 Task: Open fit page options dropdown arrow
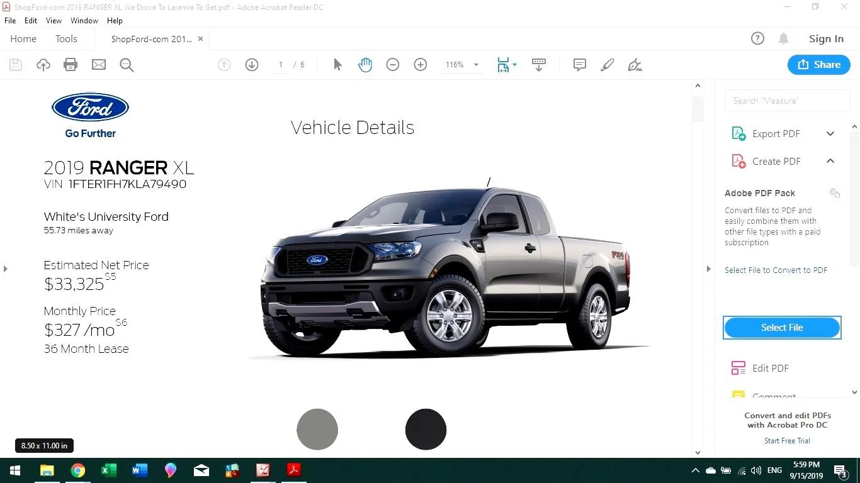514,65
